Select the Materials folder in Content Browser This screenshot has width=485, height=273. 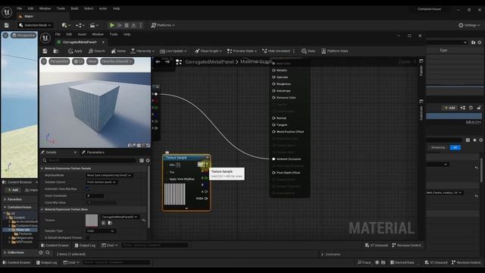coord(23,230)
